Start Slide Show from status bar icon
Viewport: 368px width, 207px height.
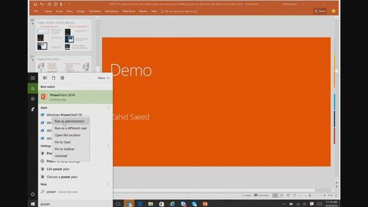294,195
